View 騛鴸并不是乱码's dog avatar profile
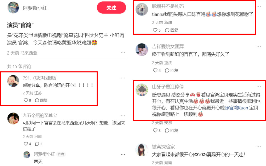The width and height of the screenshot is (266, 166). 142,10
